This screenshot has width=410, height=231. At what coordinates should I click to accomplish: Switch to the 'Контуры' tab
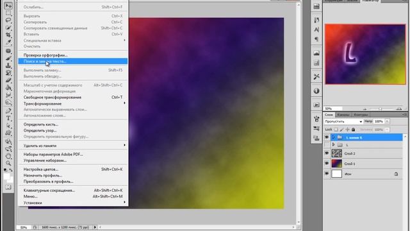(361, 115)
